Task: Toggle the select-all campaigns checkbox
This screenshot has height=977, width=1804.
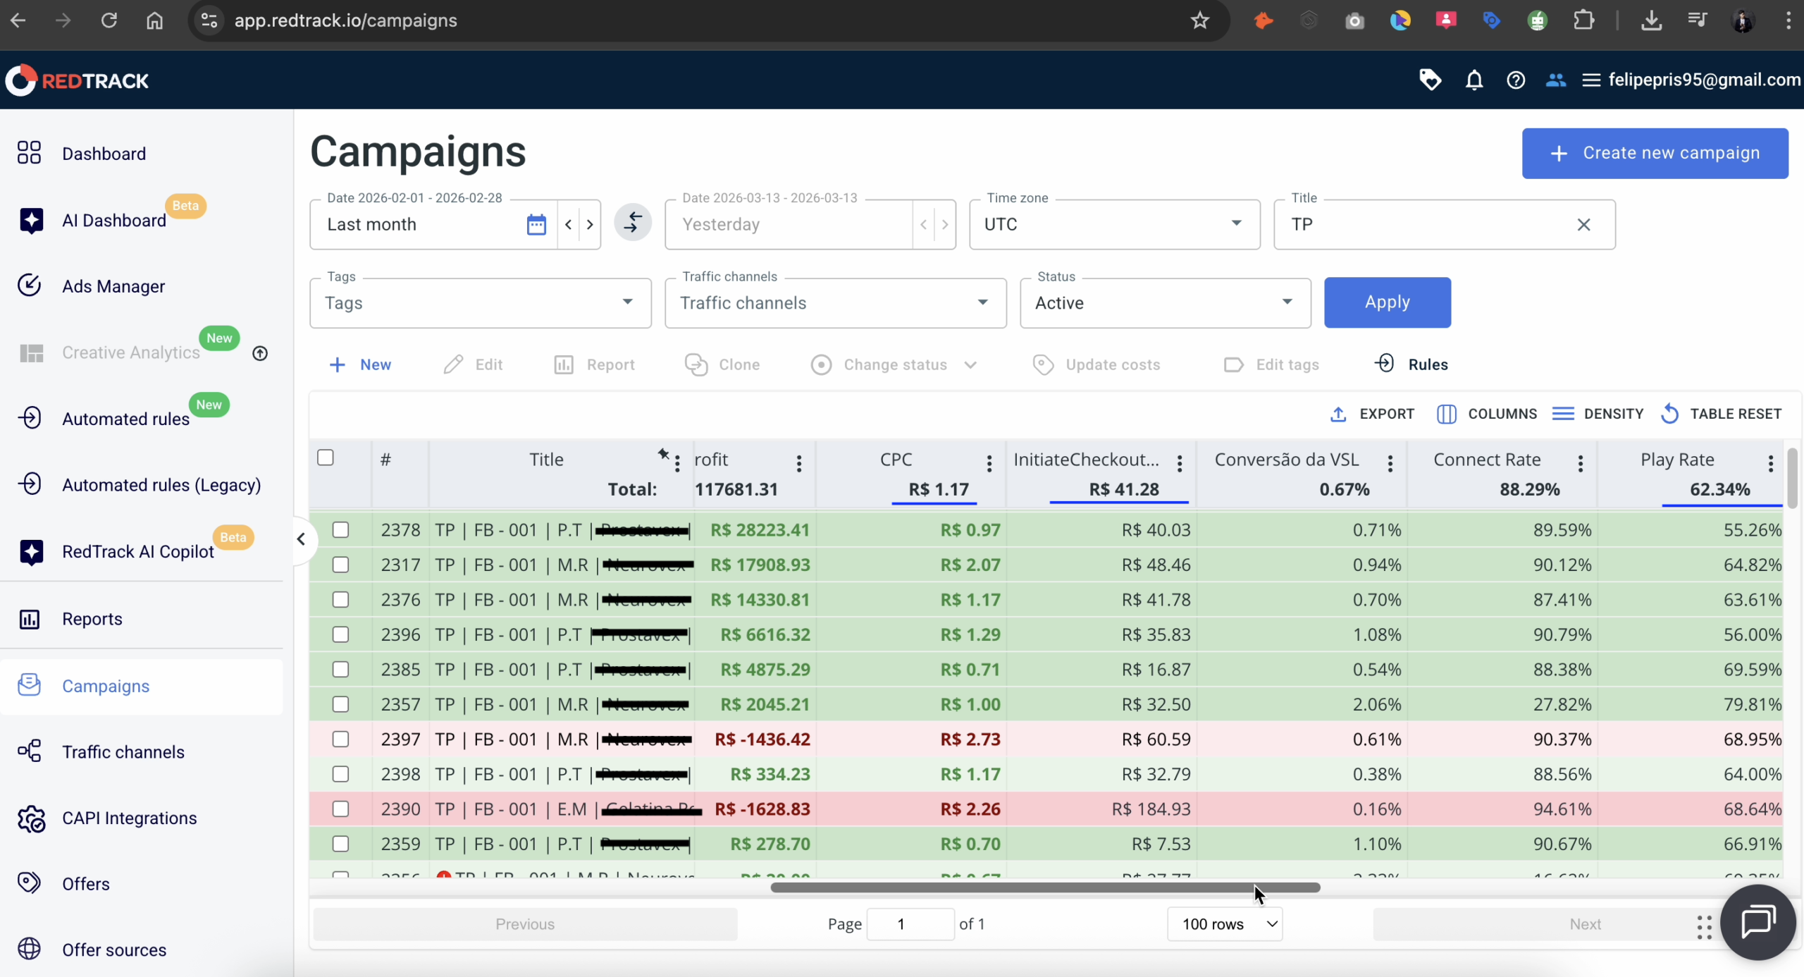Action: 326,458
